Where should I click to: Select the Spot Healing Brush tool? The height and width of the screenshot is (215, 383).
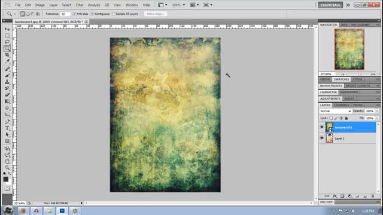(x=7, y=69)
